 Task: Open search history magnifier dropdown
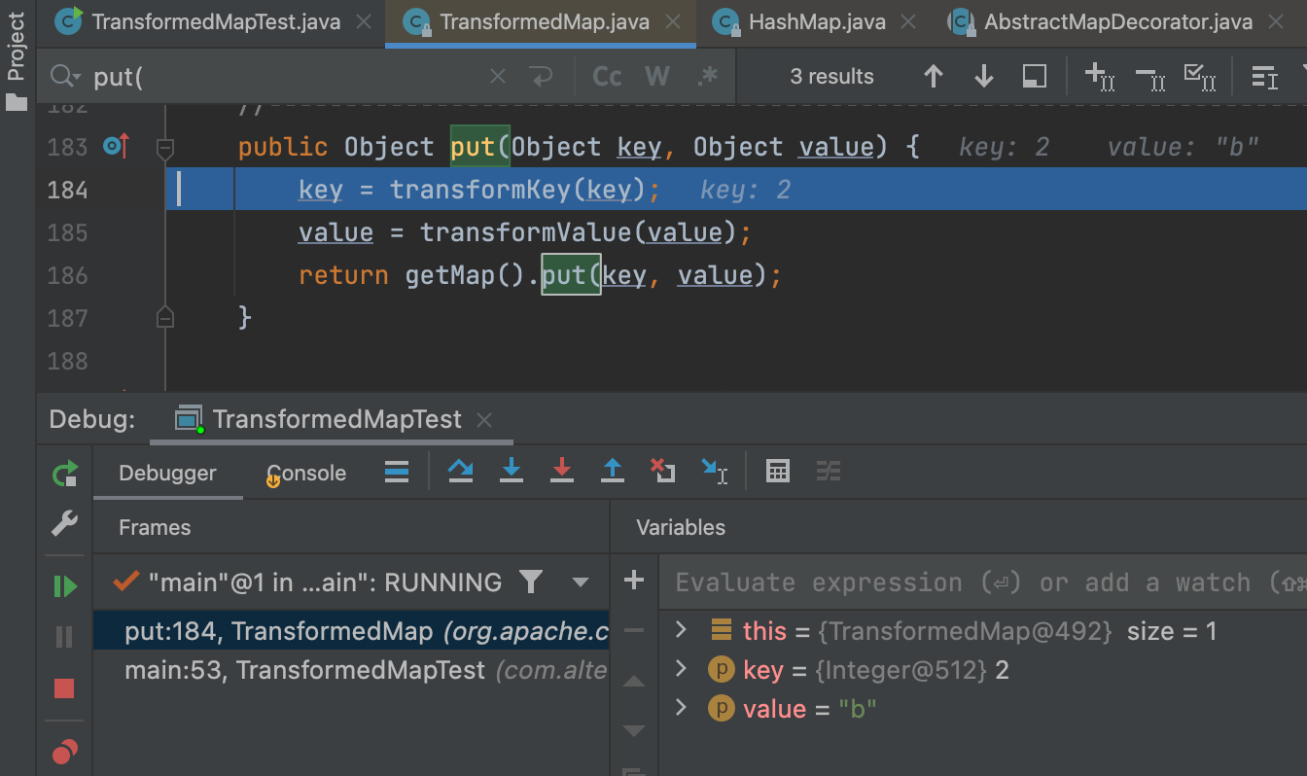click(x=66, y=77)
